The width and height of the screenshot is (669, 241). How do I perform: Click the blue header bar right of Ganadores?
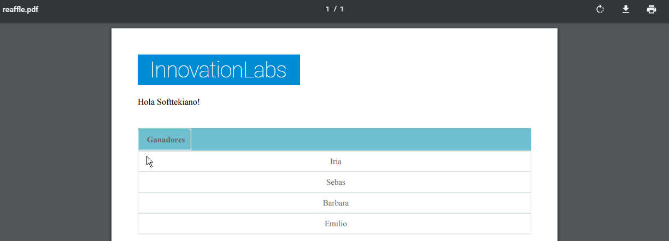[361, 140]
